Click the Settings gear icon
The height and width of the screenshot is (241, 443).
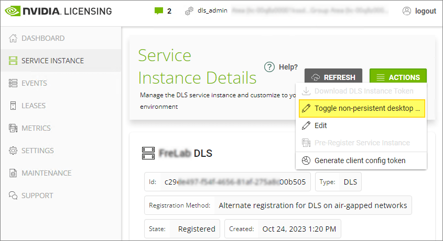point(13,151)
